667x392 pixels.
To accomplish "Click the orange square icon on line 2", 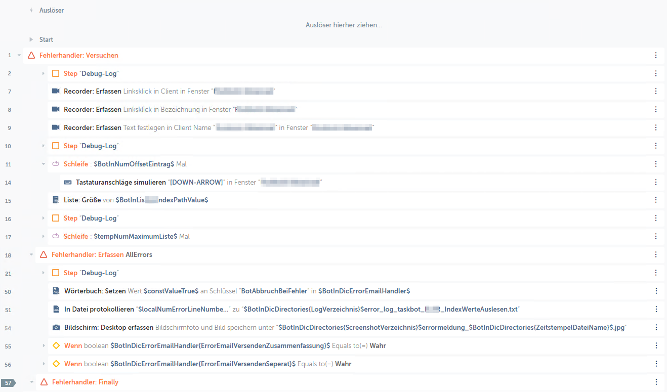I will coord(56,73).
